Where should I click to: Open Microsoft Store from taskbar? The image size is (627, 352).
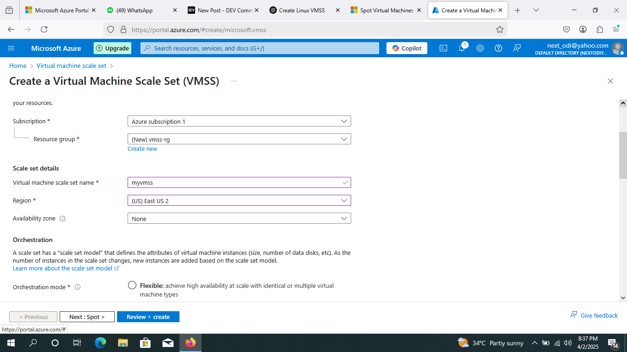pos(145,343)
